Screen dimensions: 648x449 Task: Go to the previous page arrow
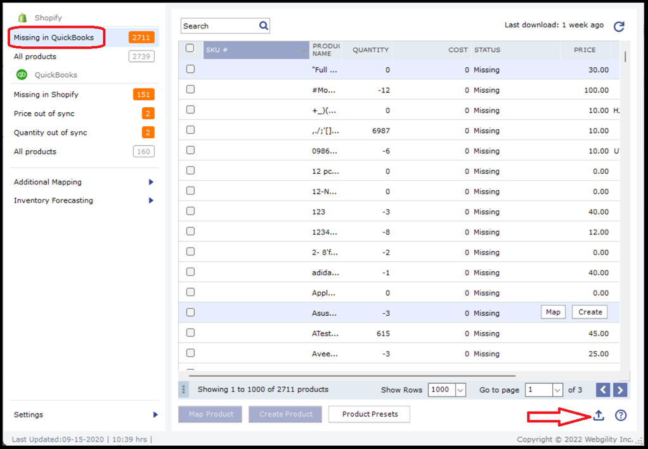[x=603, y=390]
